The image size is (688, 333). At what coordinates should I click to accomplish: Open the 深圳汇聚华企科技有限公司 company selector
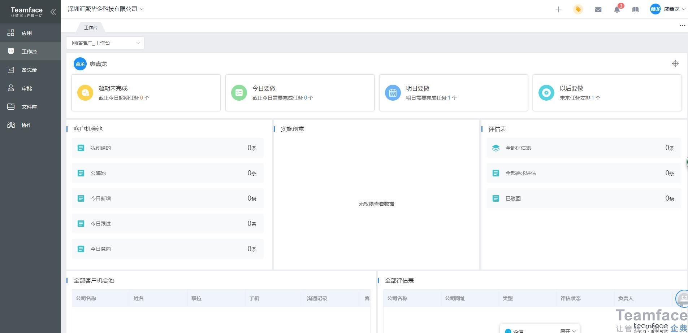coord(105,9)
